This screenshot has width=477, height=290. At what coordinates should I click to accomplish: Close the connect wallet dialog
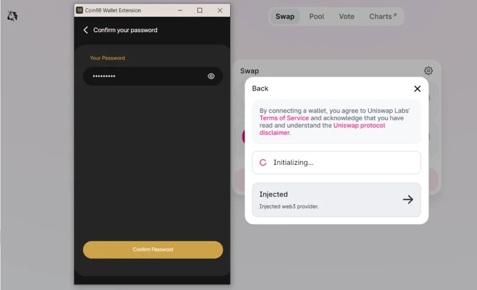tap(417, 89)
